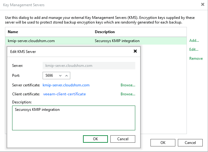Viewport: 208px width, 152px height.
Task: Browse for a client certificate
Action: pos(128,94)
